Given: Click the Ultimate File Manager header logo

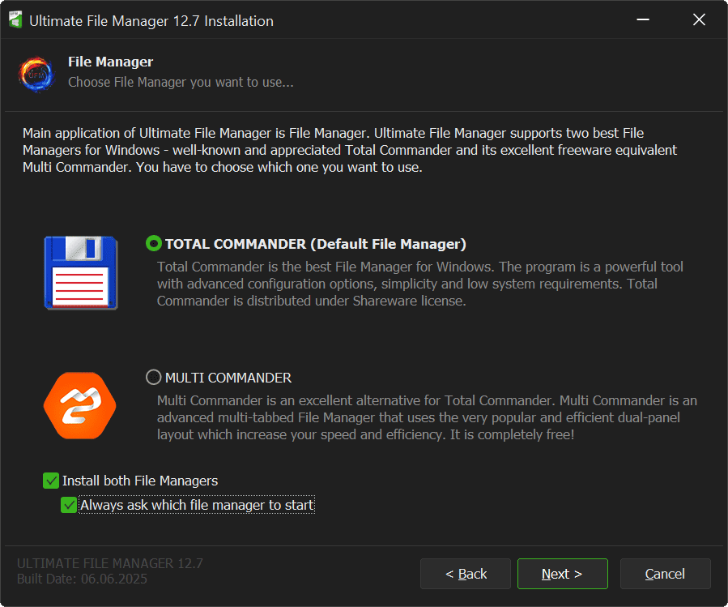Looking at the screenshot, I should [36, 73].
